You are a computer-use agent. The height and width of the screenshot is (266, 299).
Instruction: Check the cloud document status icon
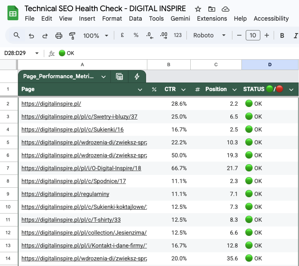(226, 9)
